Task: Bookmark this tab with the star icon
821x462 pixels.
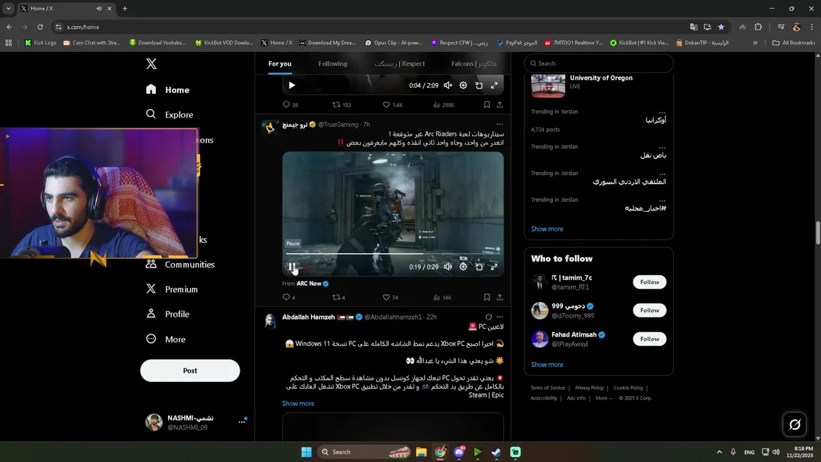Action: [x=722, y=27]
